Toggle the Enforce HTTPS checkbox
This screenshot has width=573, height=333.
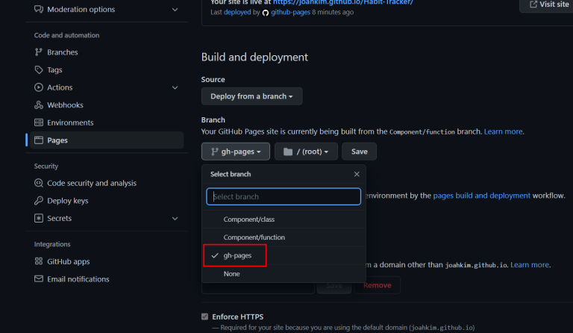point(204,317)
